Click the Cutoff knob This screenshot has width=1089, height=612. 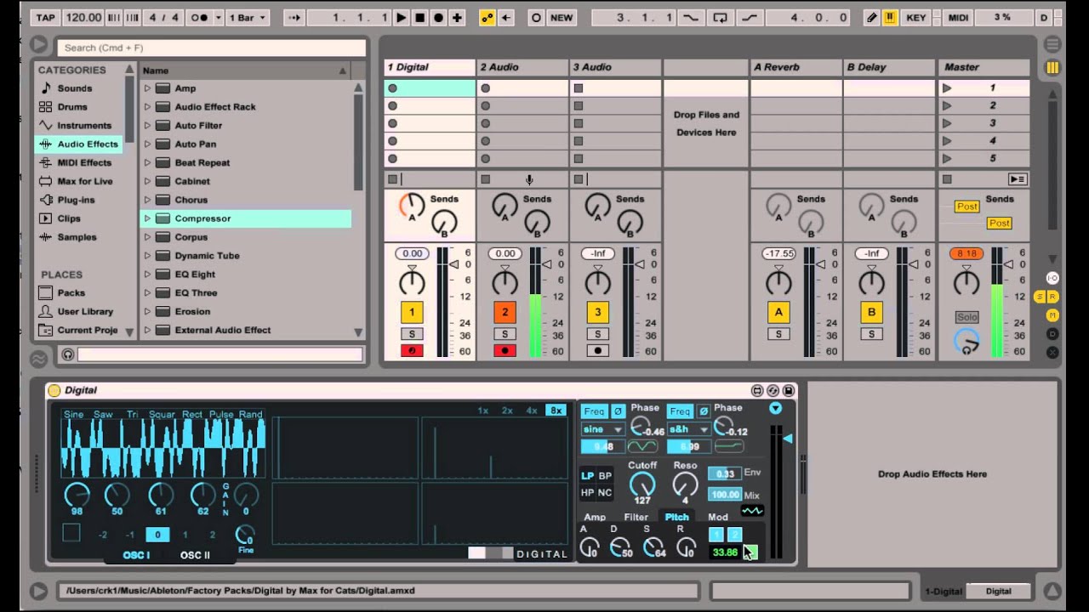[642, 484]
